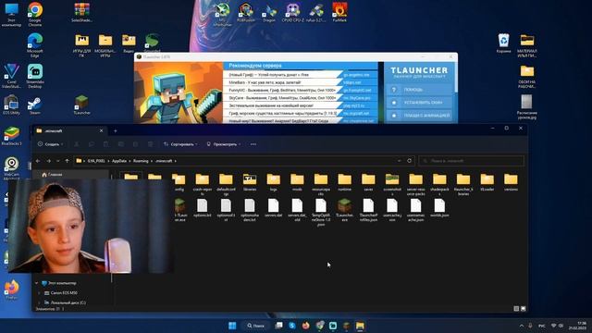Open the versions folder
Image resolution: width=592 pixels, height=333 pixels.
click(x=511, y=182)
